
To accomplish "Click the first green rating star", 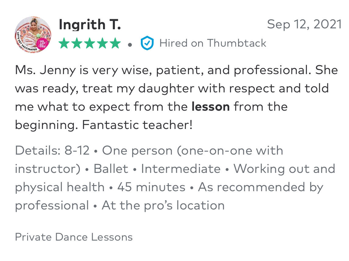I will tap(64, 43).
